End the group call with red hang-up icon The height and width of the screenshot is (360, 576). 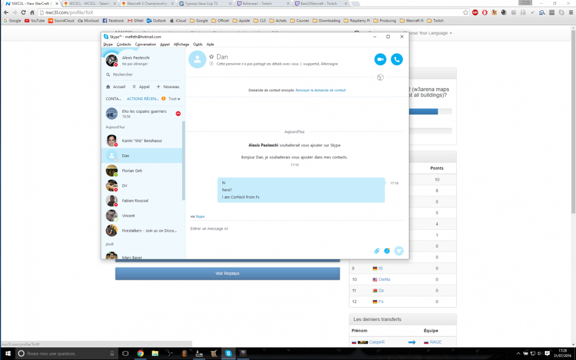[x=178, y=113]
